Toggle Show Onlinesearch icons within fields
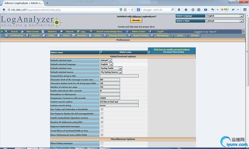This screenshot has width=249, height=149. point(102,135)
